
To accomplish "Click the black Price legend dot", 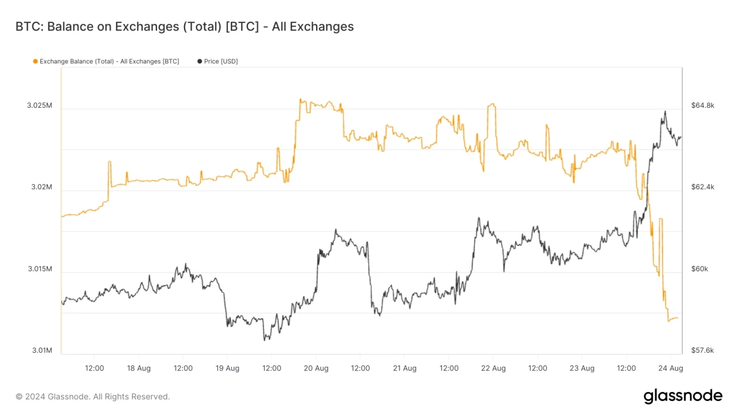I will click(x=200, y=61).
